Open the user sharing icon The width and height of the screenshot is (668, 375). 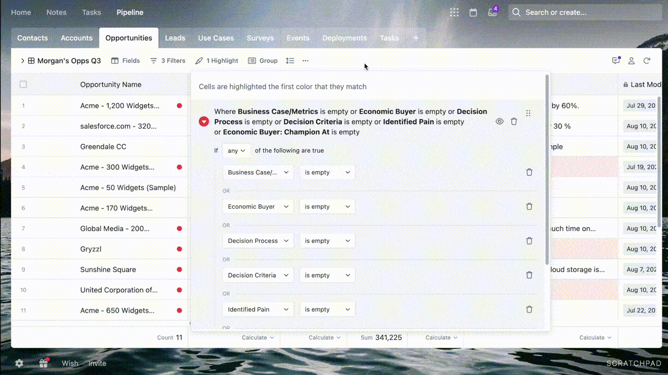pos(631,60)
